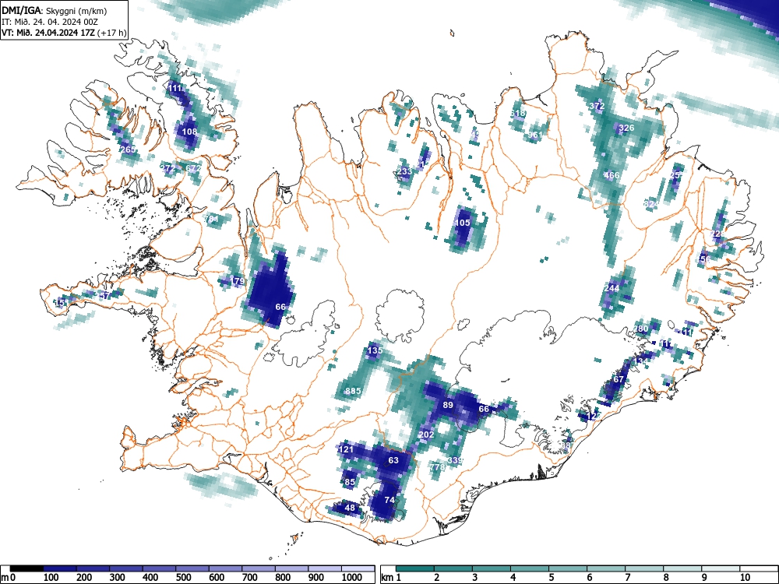
Task: Click the map value 179 in the west
Action: 238,282
